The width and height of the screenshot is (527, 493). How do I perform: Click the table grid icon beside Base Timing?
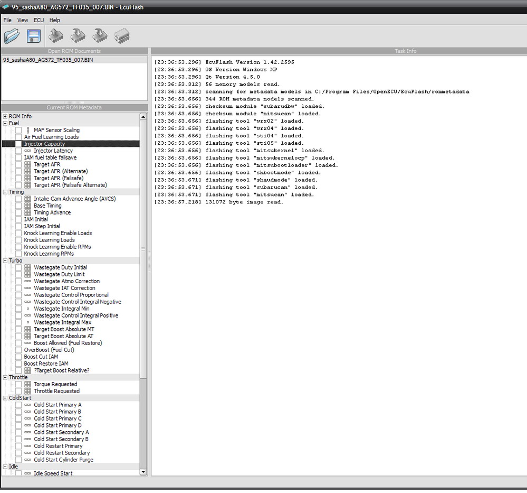pyautogui.click(x=27, y=206)
